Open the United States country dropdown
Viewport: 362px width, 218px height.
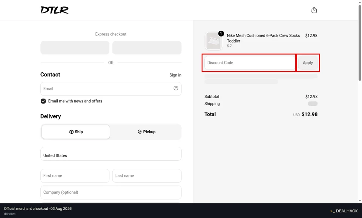111,154
